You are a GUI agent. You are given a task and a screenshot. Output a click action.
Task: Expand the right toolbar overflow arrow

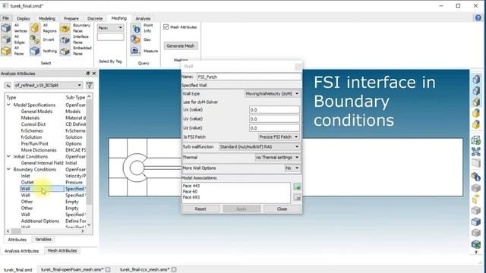(x=476, y=252)
